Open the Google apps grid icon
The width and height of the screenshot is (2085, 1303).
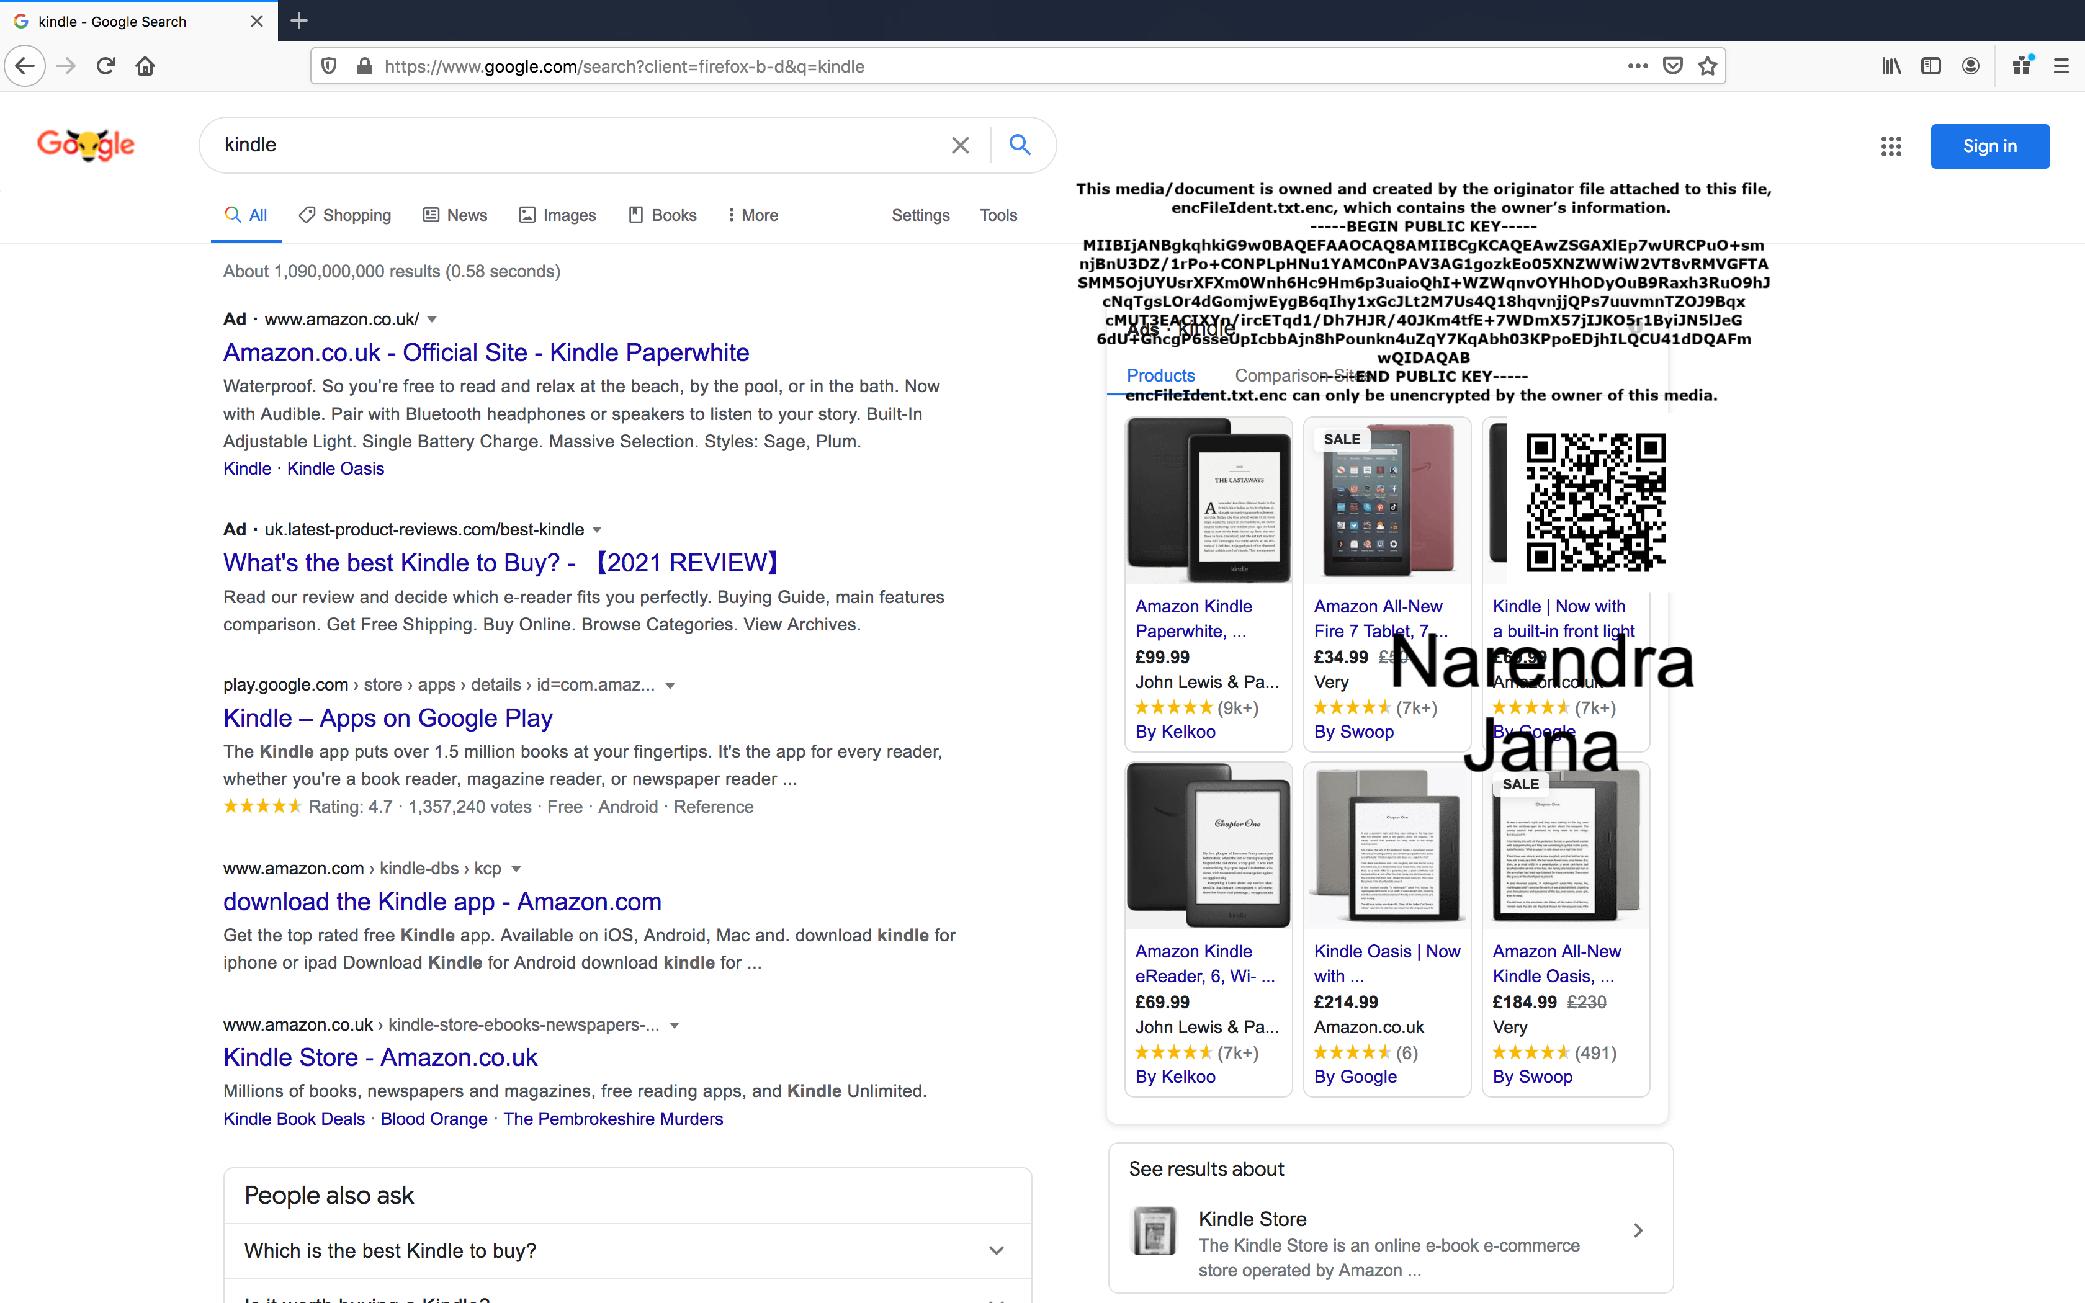[x=1890, y=146]
